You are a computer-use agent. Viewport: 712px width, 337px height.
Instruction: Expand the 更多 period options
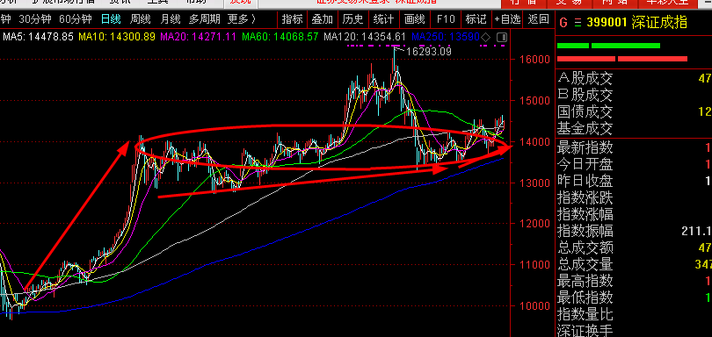click(242, 19)
